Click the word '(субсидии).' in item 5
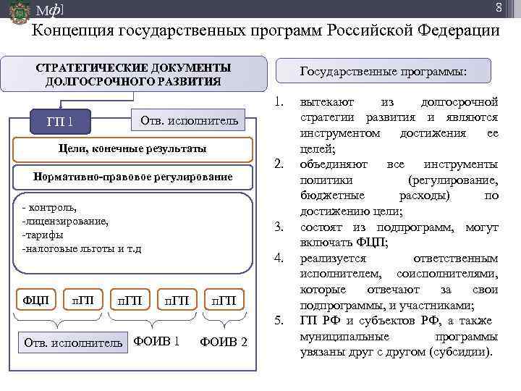Image resolution: width=521 pixels, height=391 pixels. tap(461, 352)
